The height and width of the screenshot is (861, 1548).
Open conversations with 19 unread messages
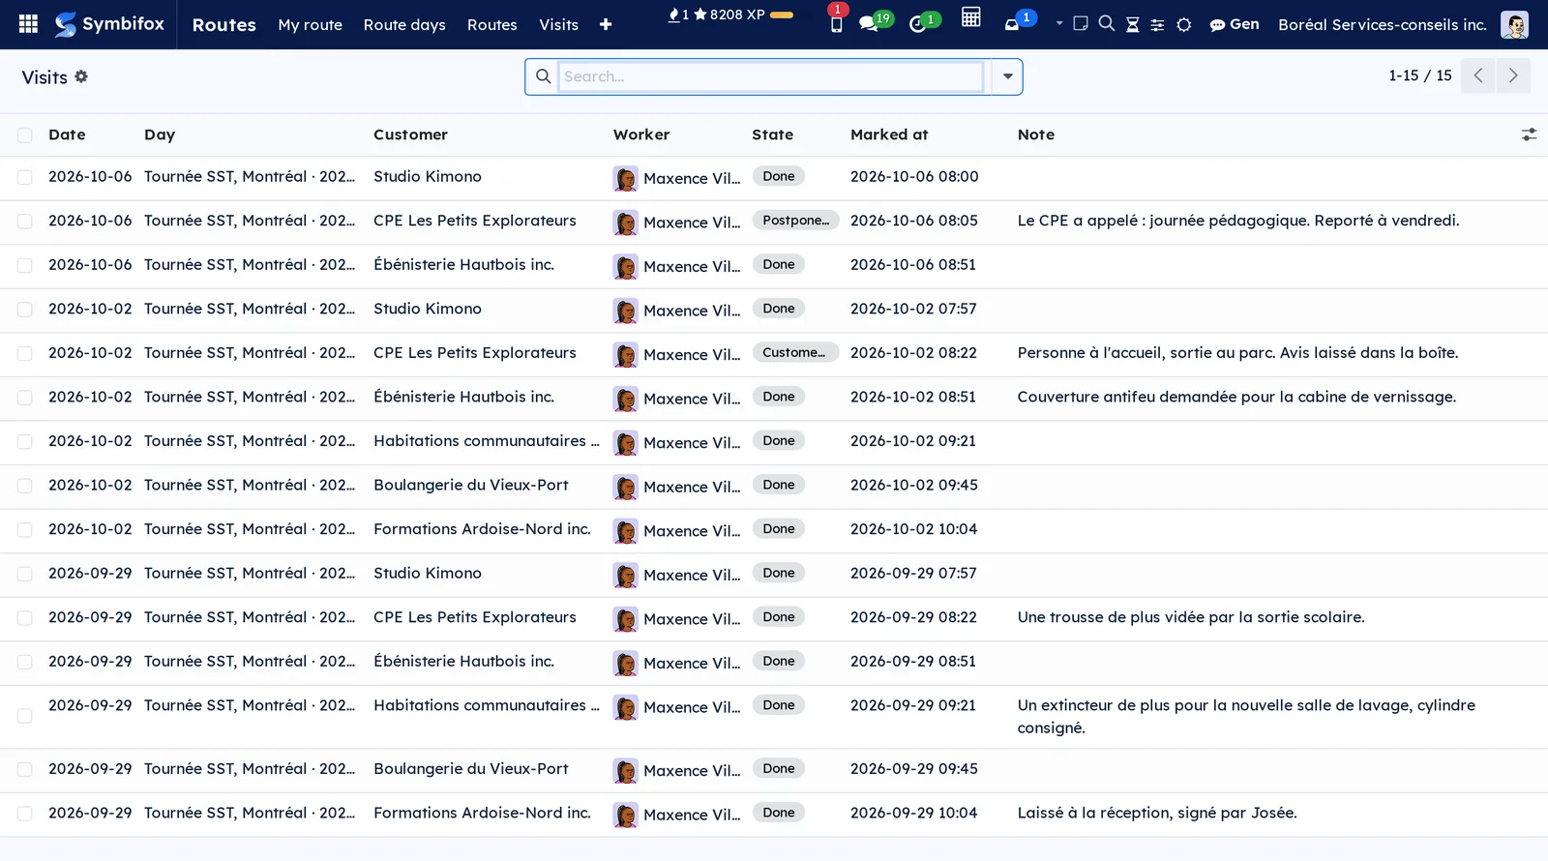[x=869, y=23]
